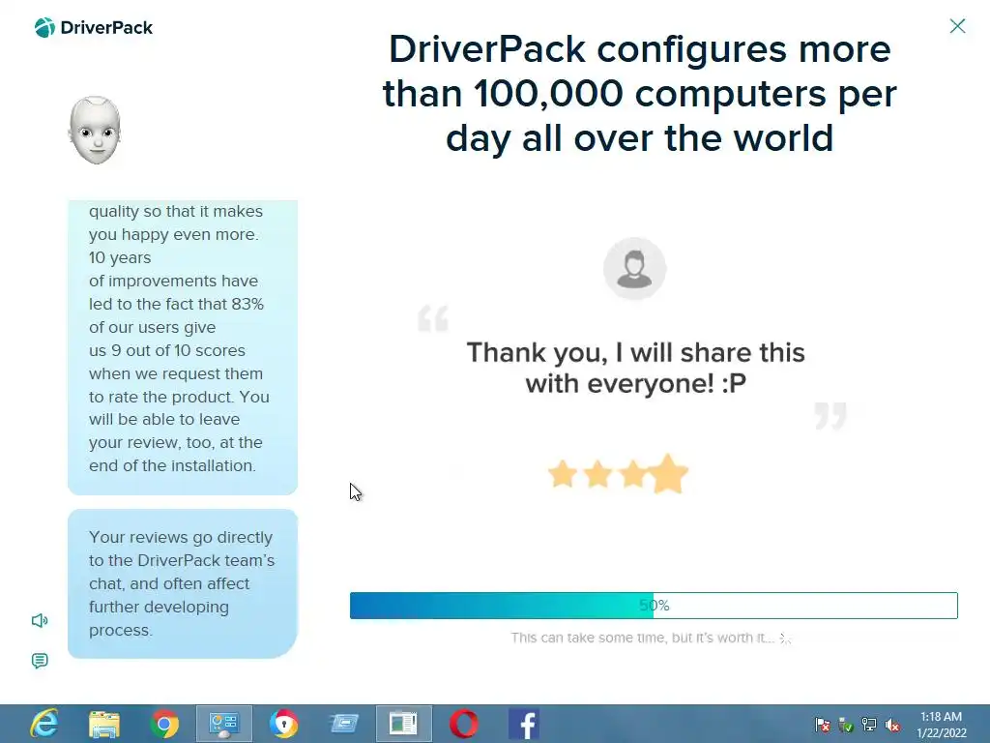Open the blue window taskbar app icon

344,724
